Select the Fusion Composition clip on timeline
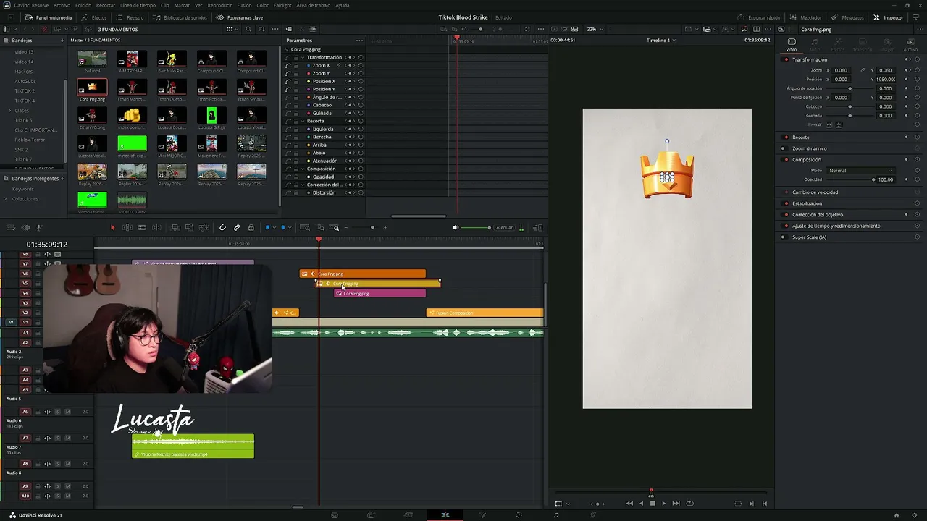Viewport: 927px width, 521px height. tap(485, 313)
